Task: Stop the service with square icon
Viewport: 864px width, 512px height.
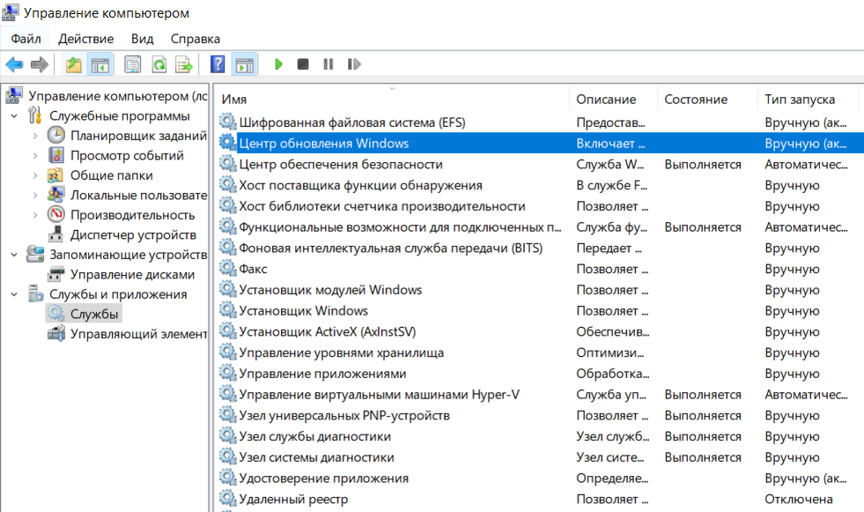Action: [x=302, y=64]
